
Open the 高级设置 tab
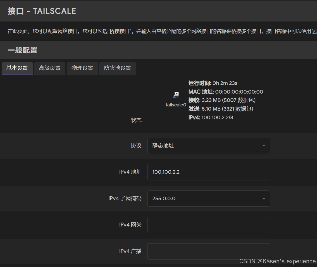50,68
